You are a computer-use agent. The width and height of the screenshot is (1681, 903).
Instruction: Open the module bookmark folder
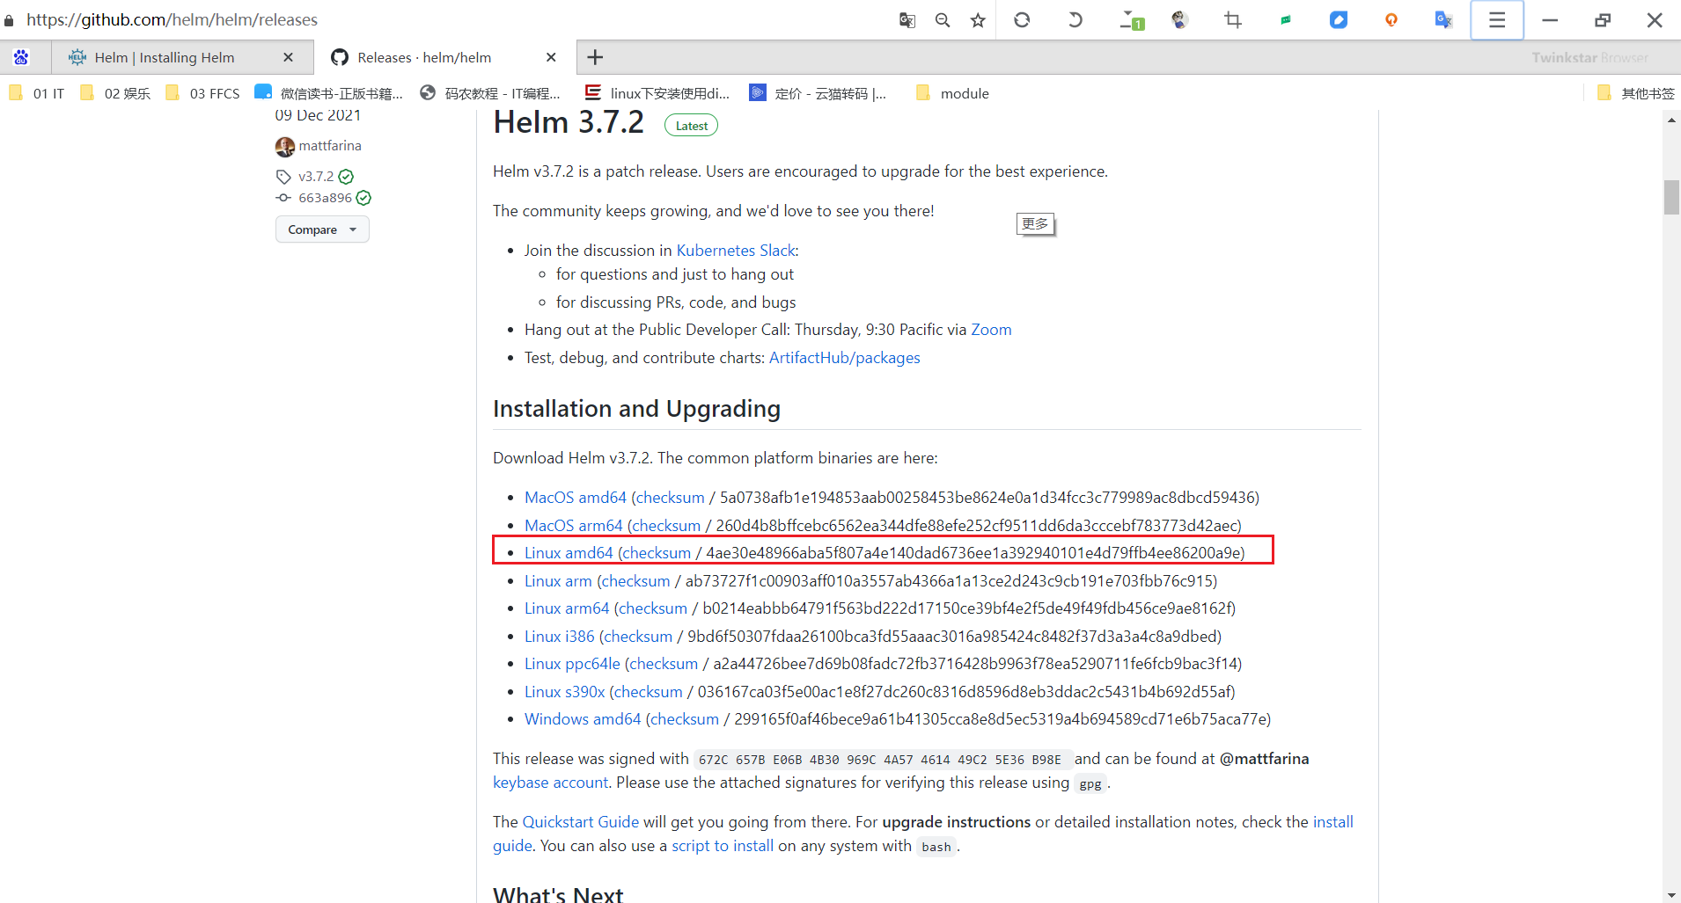(952, 93)
